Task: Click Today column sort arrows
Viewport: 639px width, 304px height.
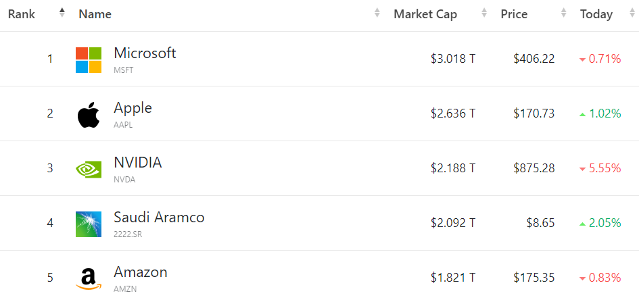Action: pyautogui.click(x=632, y=14)
